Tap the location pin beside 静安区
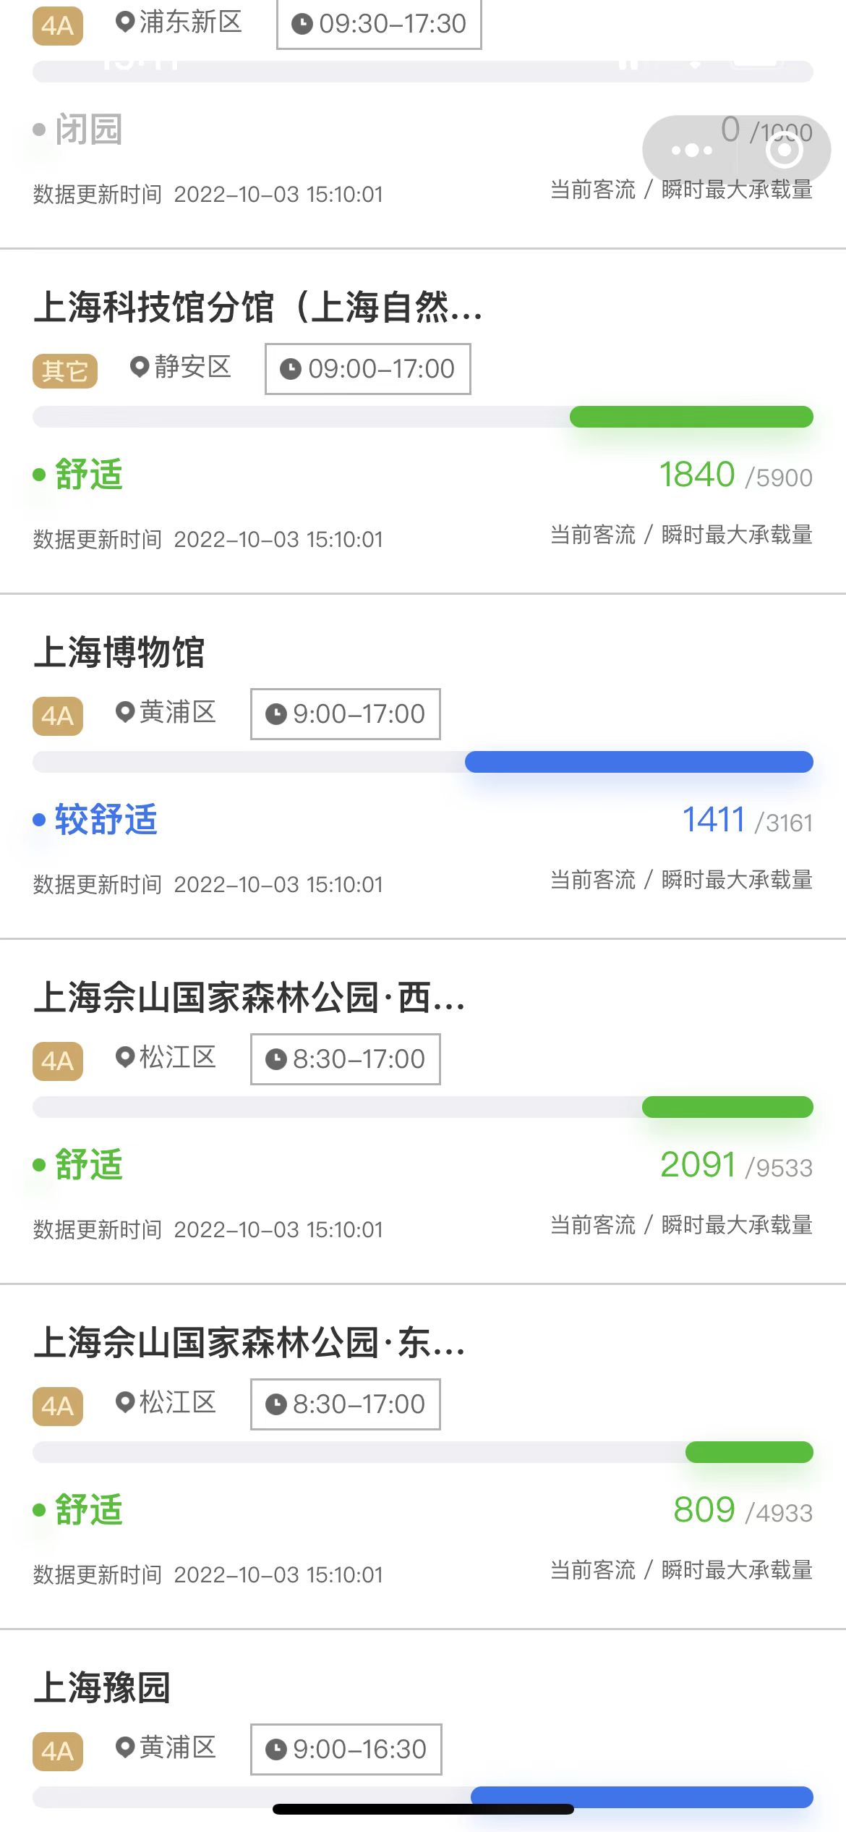Image resolution: width=846 pixels, height=1832 pixels. [140, 367]
